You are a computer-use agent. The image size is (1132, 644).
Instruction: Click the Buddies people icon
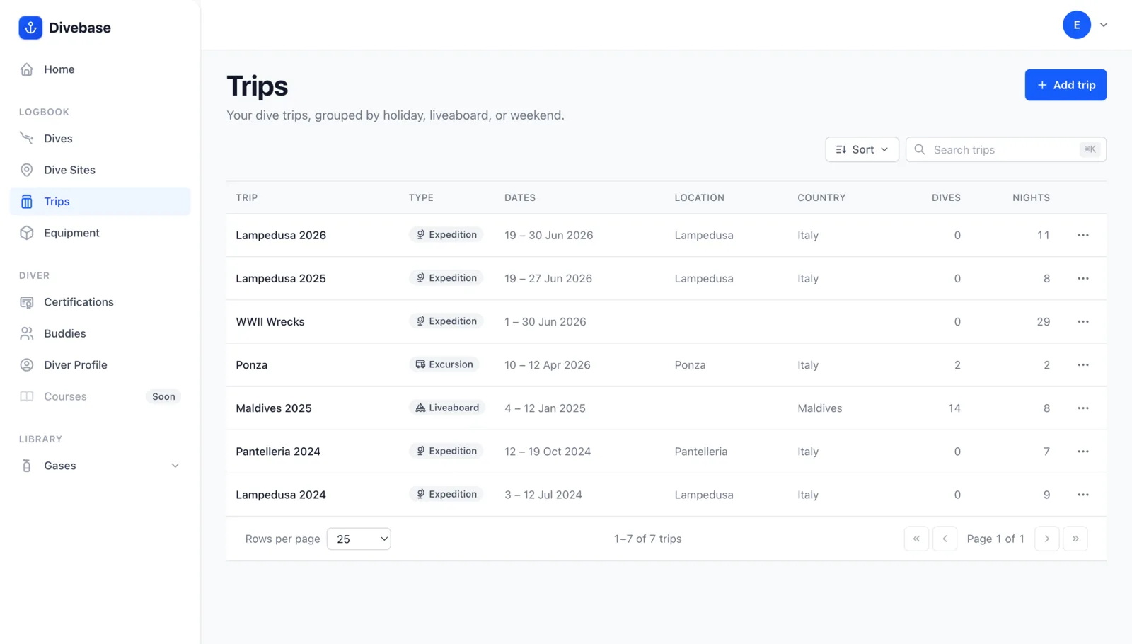(x=27, y=333)
